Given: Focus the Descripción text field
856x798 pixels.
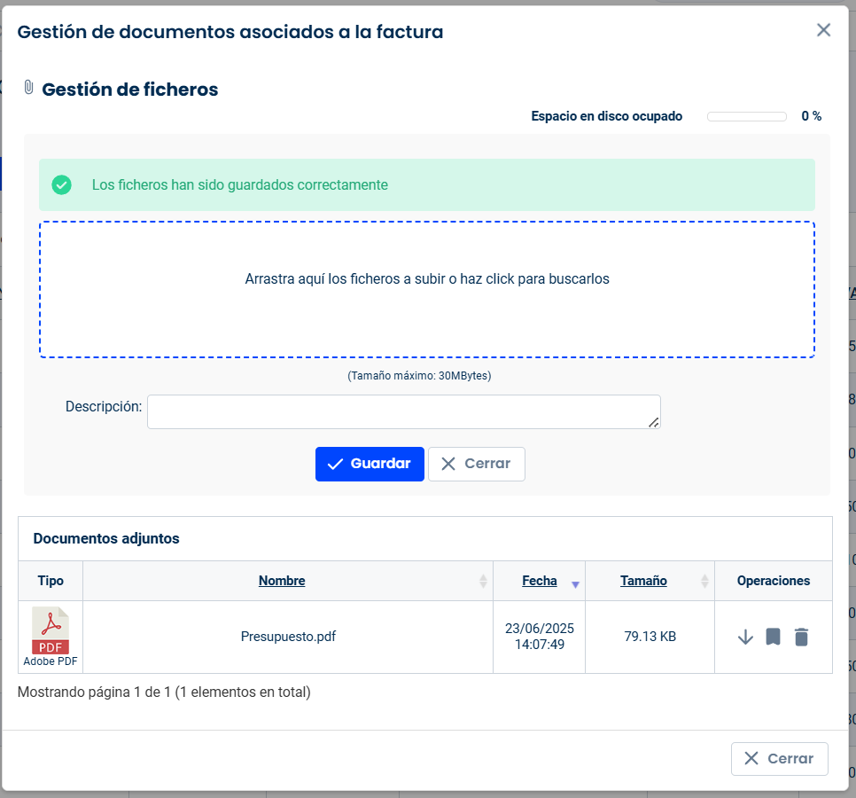Looking at the screenshot, I should [404, 411].
